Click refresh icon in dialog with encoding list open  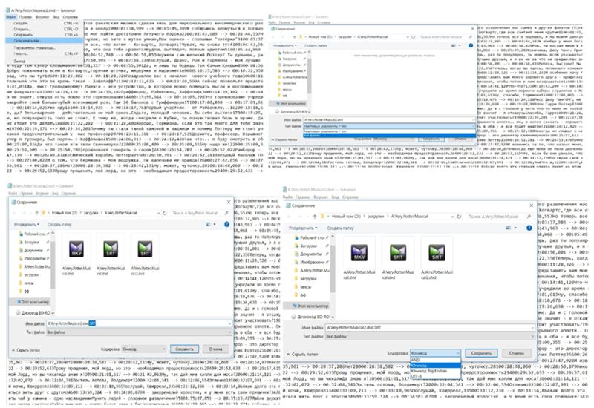click(459, 217)
